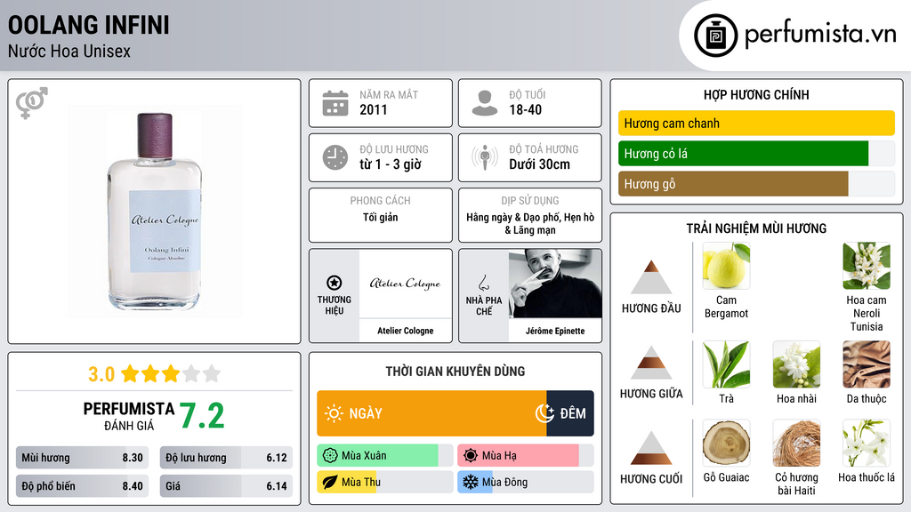Click the 'từ 1 - 3 giờ' longevity value

[x=391, y=164]
